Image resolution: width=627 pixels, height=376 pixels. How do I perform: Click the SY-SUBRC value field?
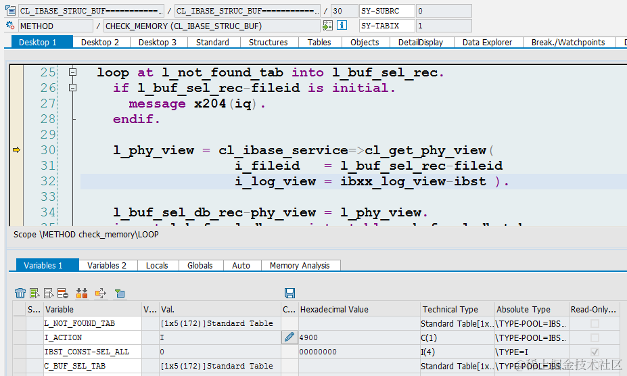[444, 11]
